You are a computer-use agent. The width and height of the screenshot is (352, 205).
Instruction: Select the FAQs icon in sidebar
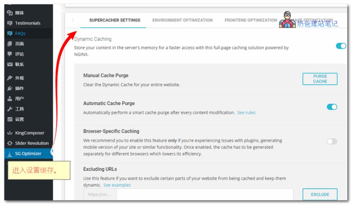(x=10, y=33)
